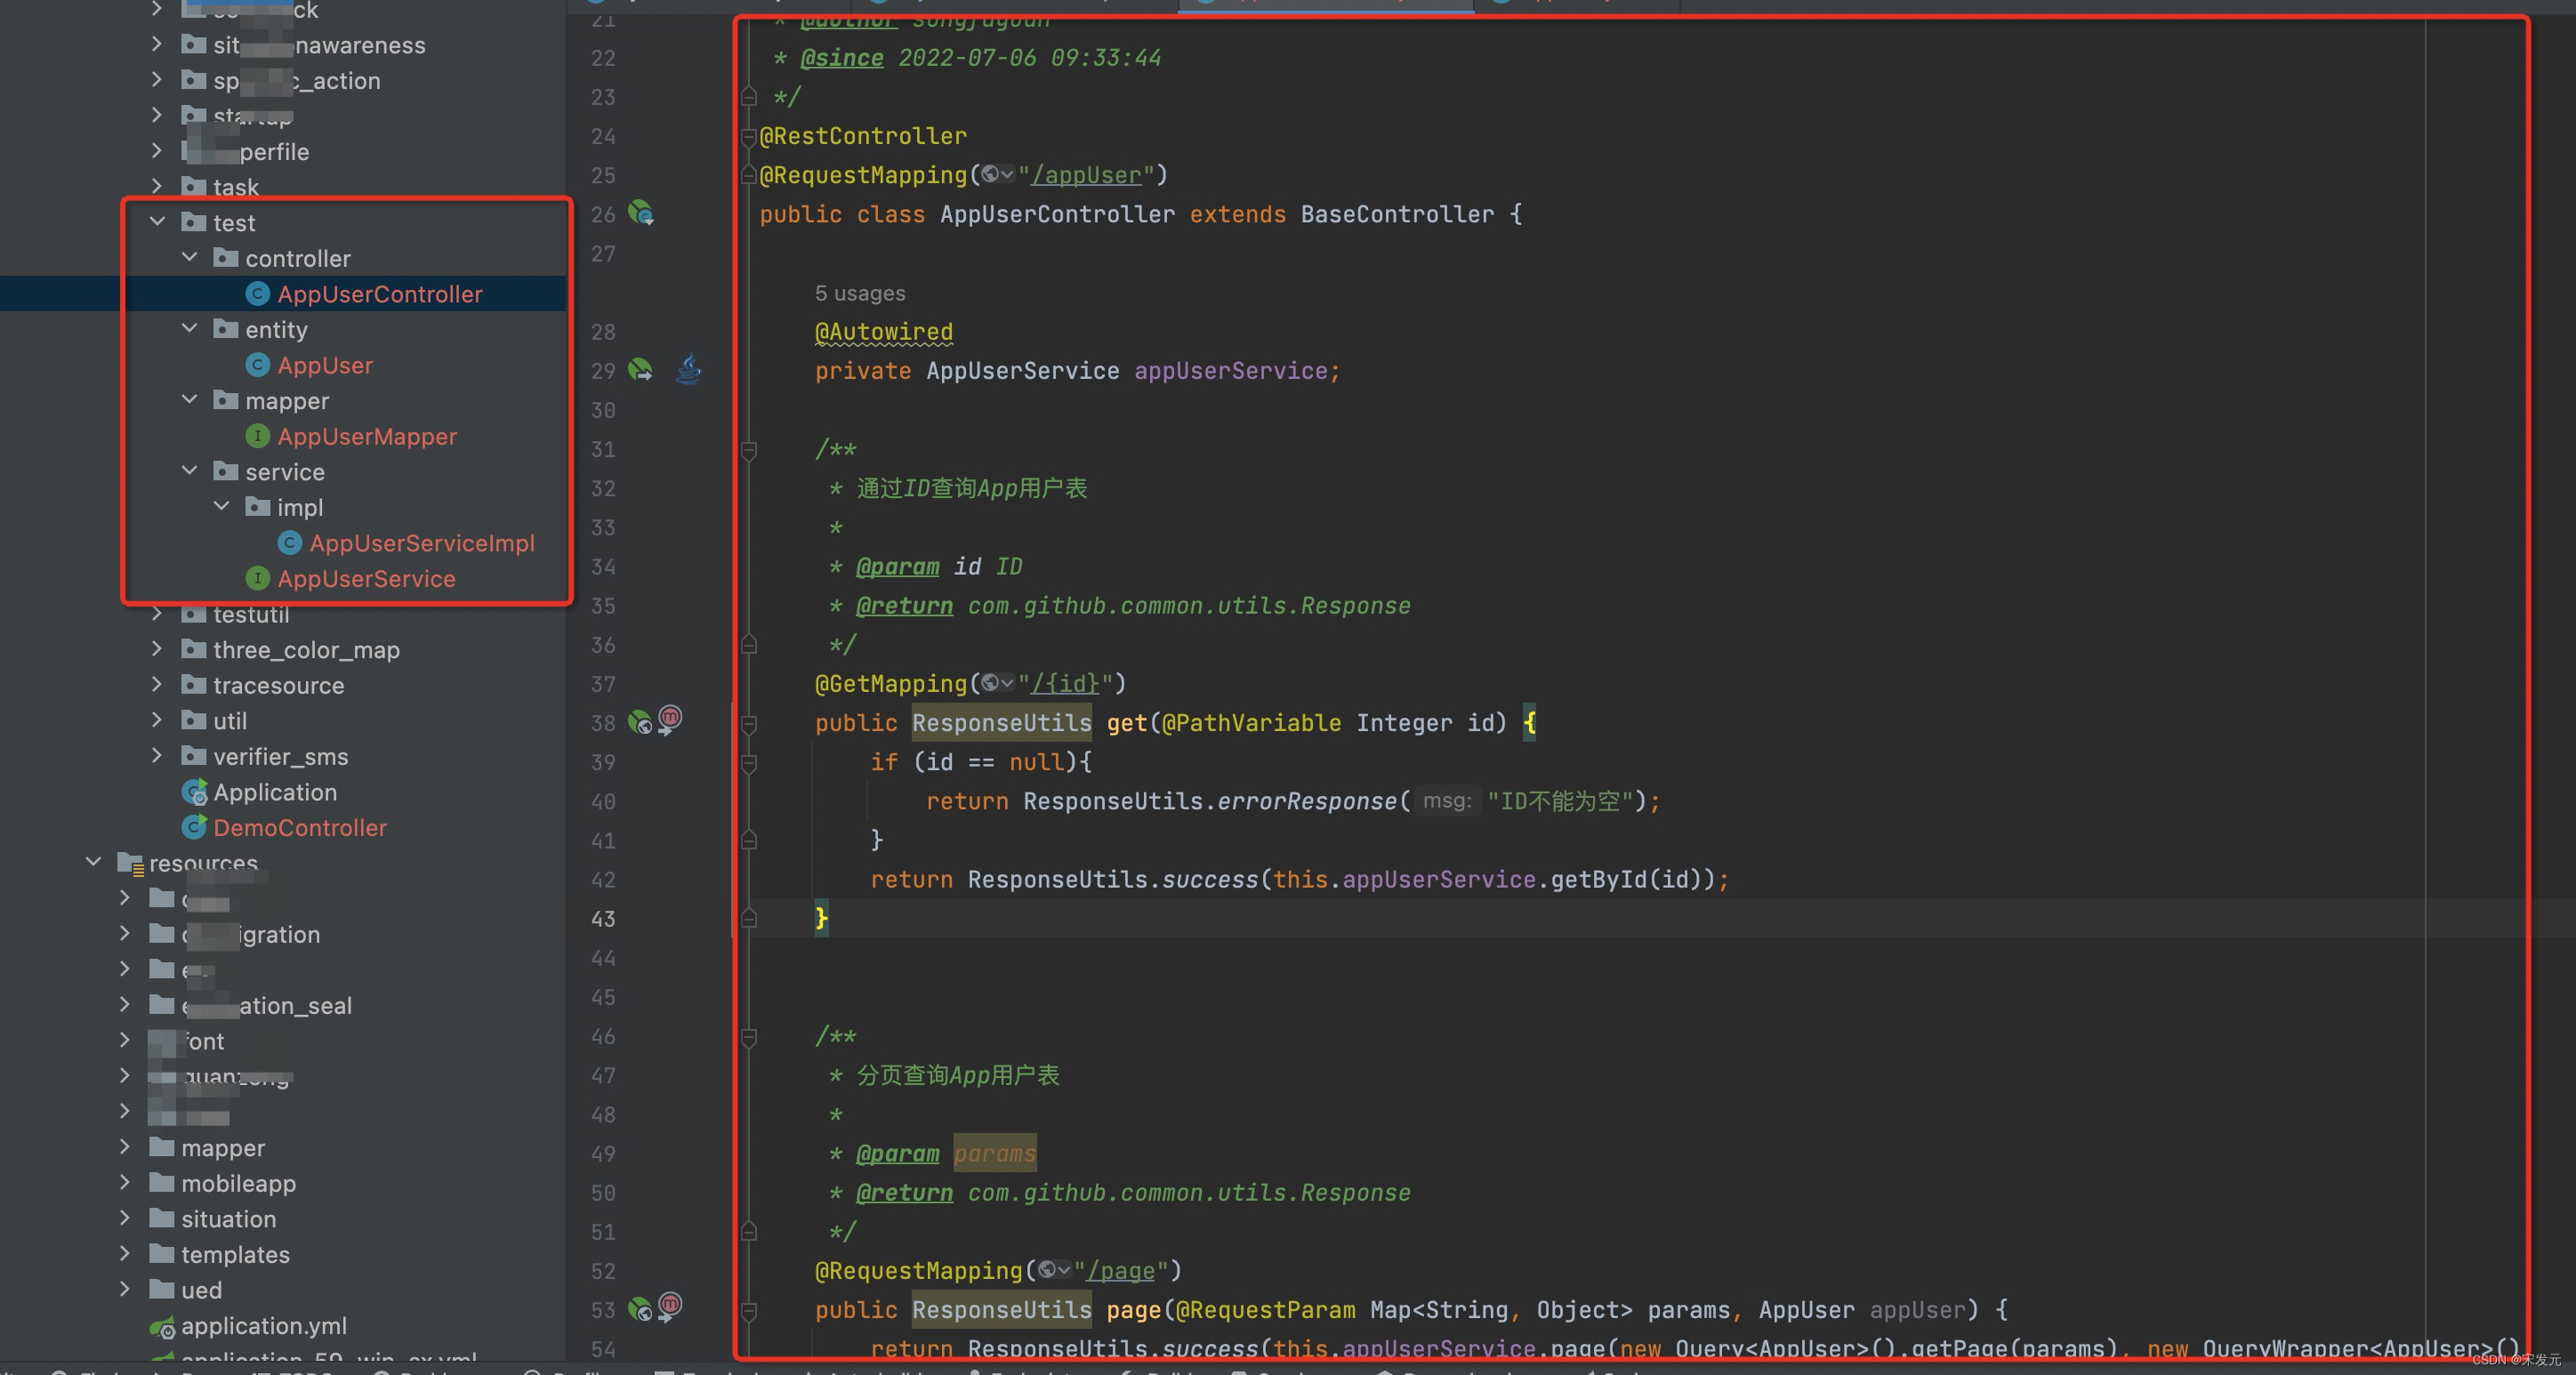Select AppUserServiceImpl in project tree
Screen dimensions: 2576x1375
click(x=421, y=543)
